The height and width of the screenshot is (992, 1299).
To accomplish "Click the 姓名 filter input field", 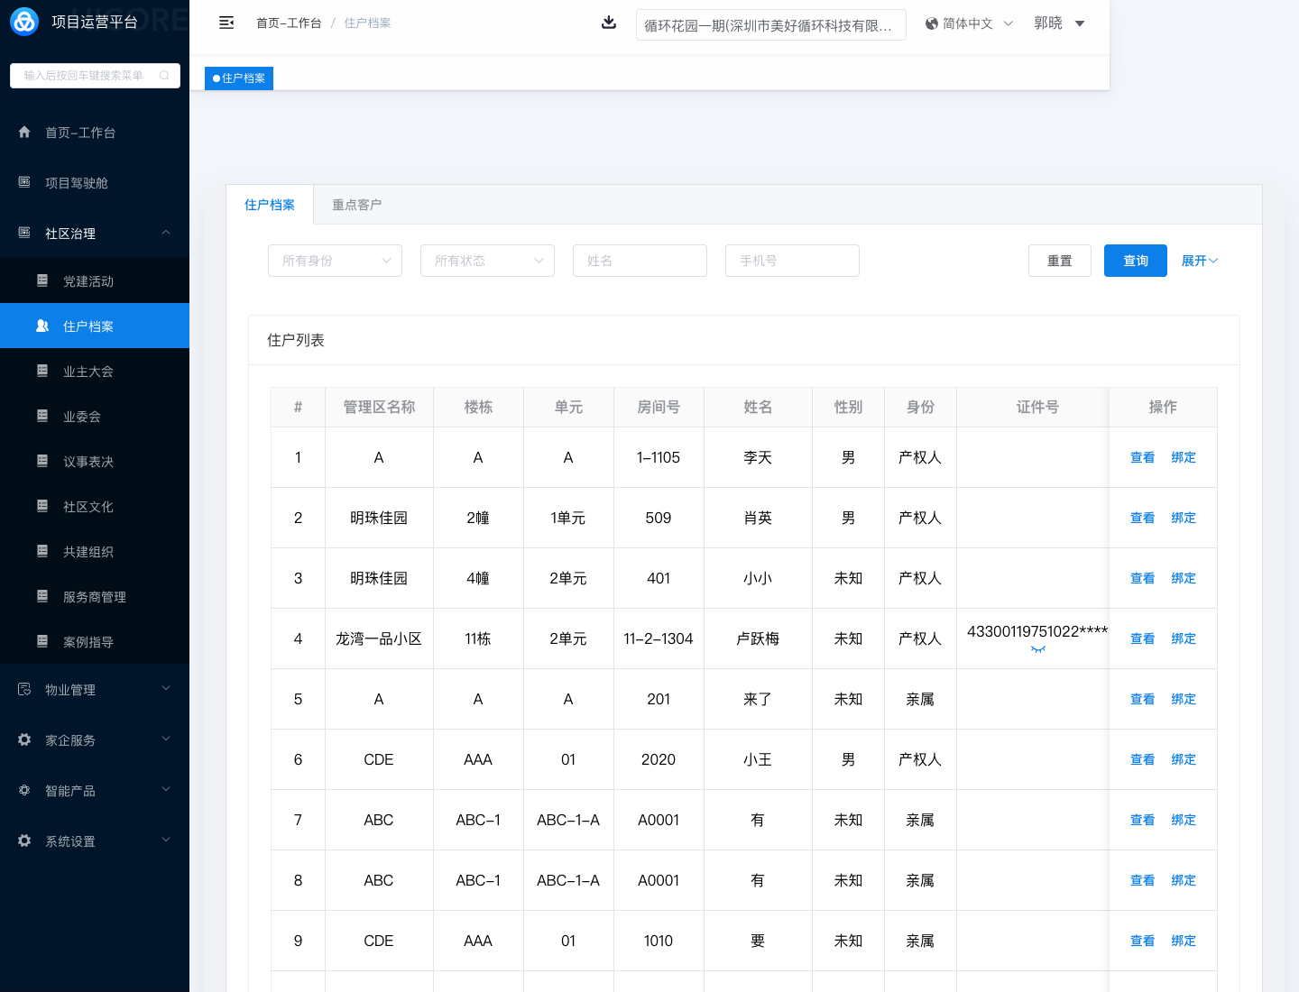I will coord(640,261).
